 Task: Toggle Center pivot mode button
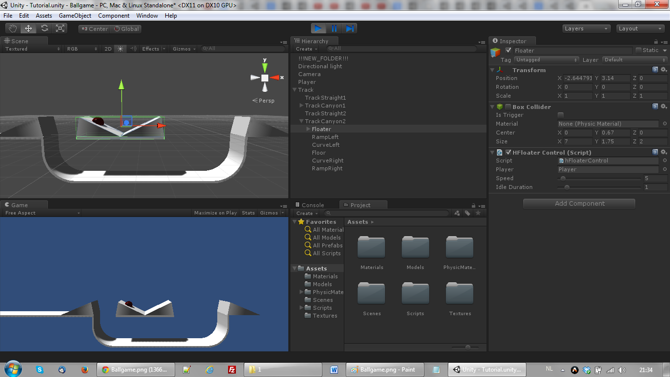click(95, 29)
